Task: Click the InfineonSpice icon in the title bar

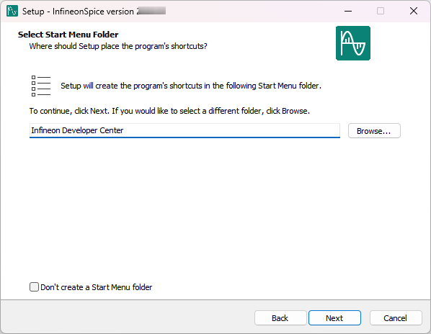Action: point(12,11)
